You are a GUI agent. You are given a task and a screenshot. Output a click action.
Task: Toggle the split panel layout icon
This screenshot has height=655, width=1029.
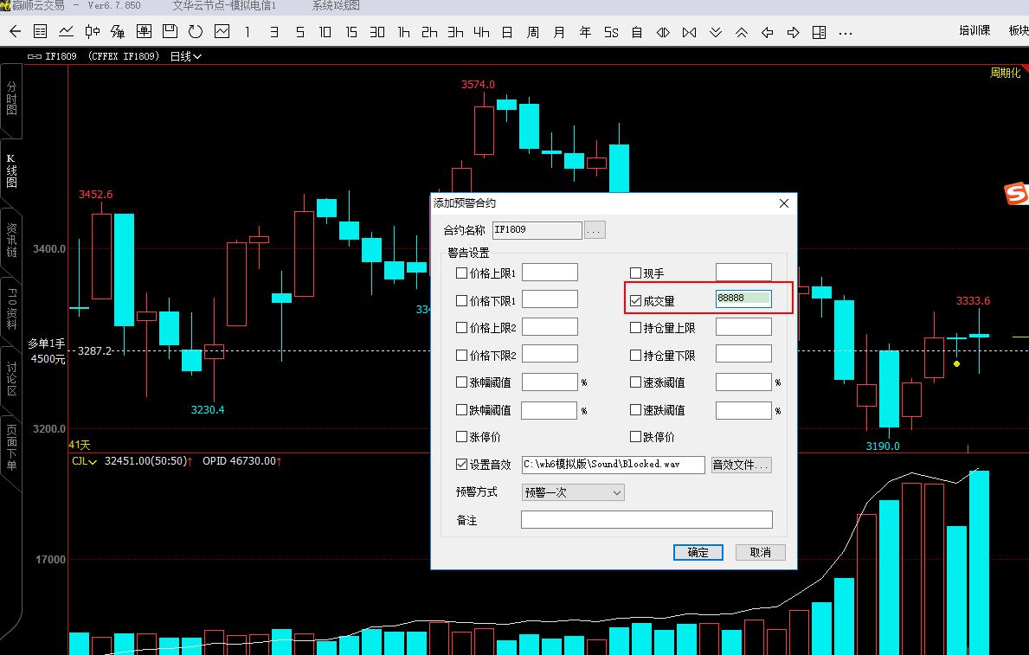[820, 32]
